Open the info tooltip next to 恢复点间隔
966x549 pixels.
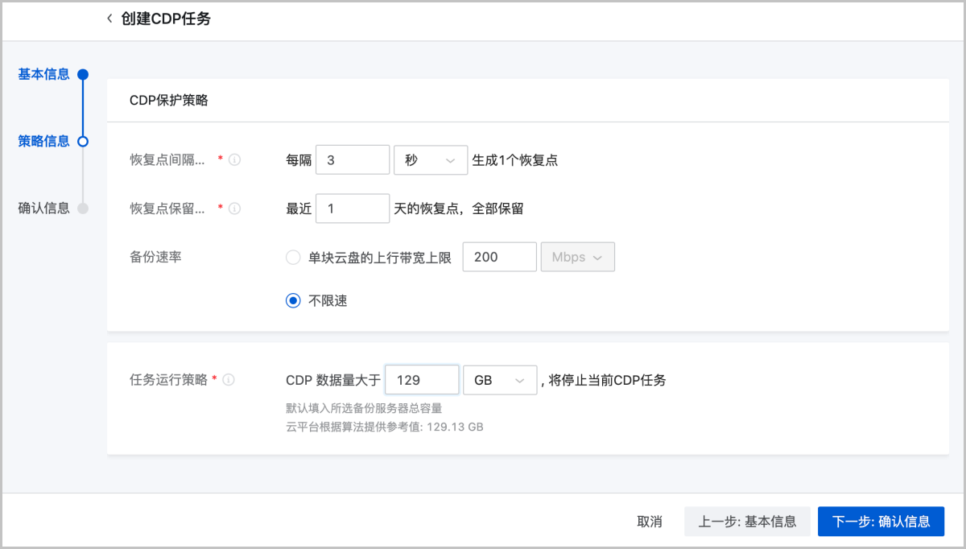(x=233, y=159)
